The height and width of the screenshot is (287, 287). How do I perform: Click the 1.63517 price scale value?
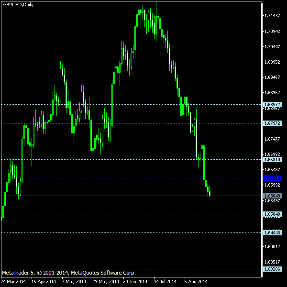(272, 262)
